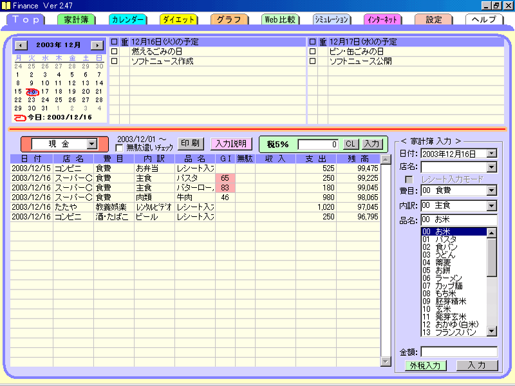Select the Top tab
This screenshot has width=515, height=386.
tap(26, 20)
